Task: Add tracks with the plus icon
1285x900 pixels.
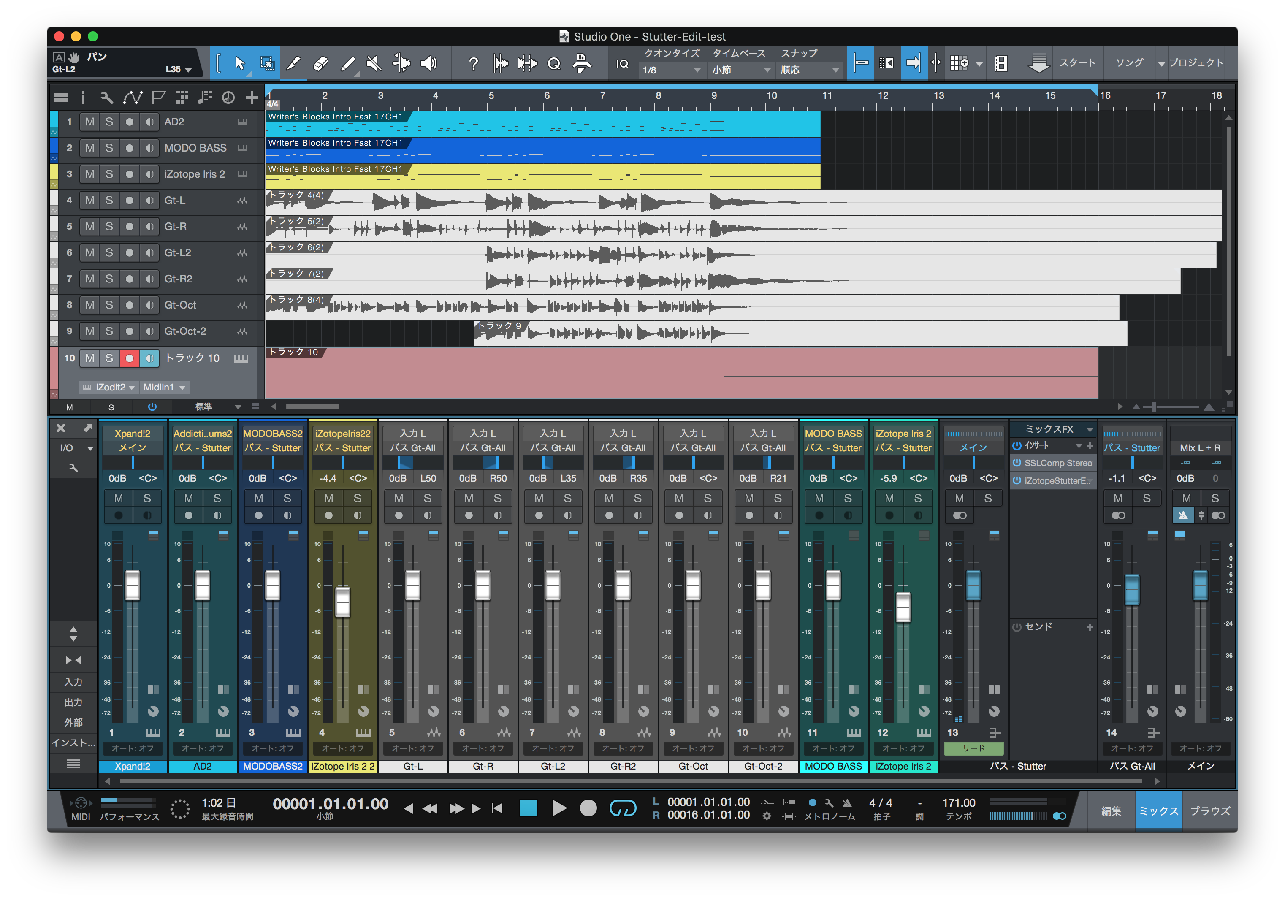Action: pyautogui.click(x=252, y=98)
